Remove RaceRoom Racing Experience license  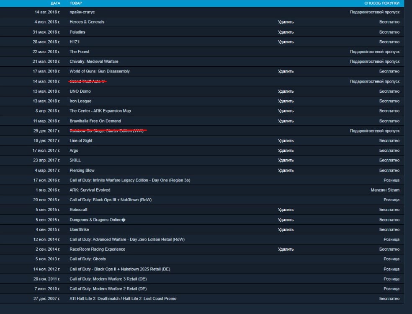(x=286, y=249)
